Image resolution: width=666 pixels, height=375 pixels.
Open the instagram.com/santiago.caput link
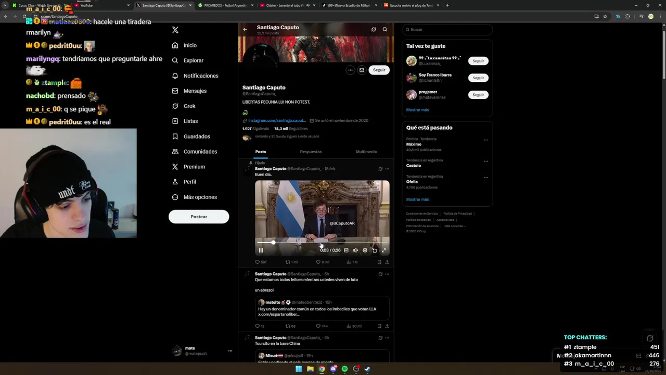pyautogui.click(x=277, y=120)
